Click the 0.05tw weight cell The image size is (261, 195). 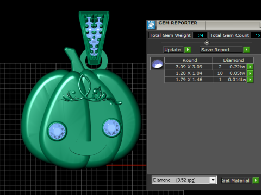point(237,73)
